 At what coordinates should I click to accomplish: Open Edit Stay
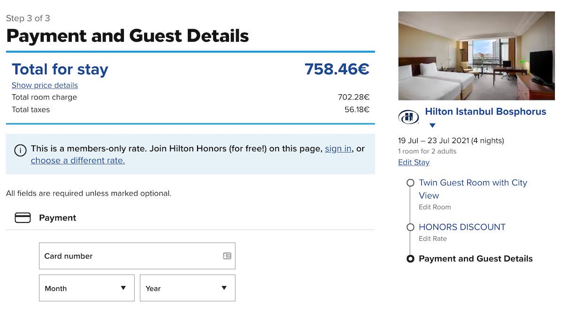pos(414,162)
